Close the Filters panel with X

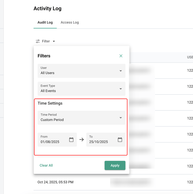coord(121,56)
